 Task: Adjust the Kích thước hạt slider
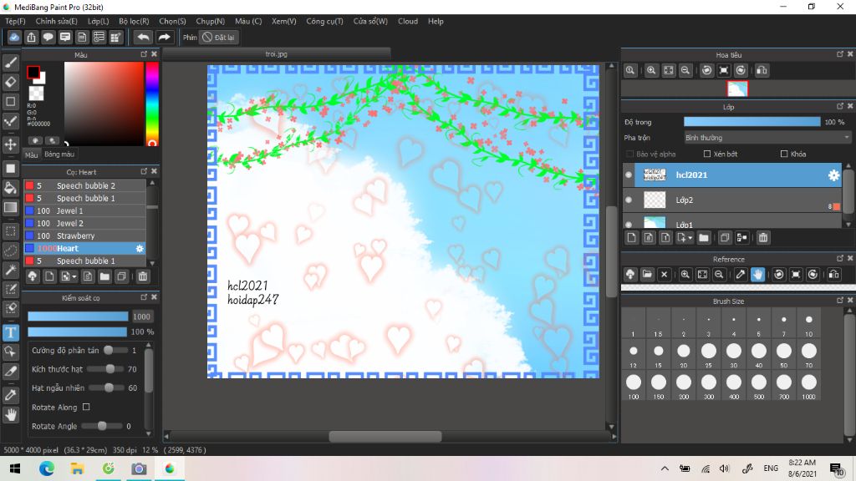point(104,369)
